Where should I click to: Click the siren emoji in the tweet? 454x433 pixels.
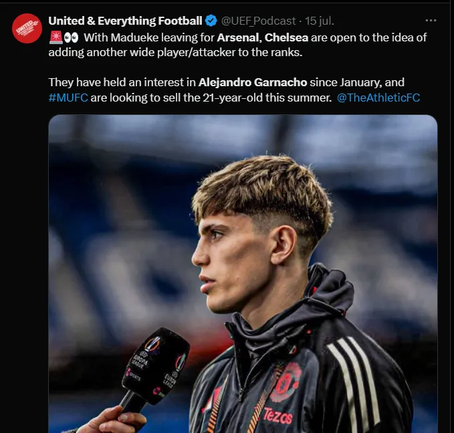click(x=55, y=37)
